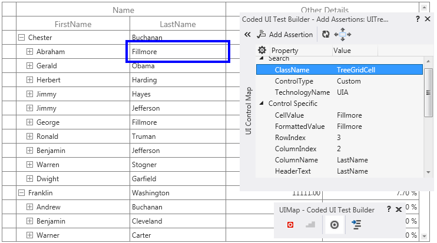The height and width of the screenshot is (243, 437).
Task: Select the Washington cell
Action: [178, 193]
